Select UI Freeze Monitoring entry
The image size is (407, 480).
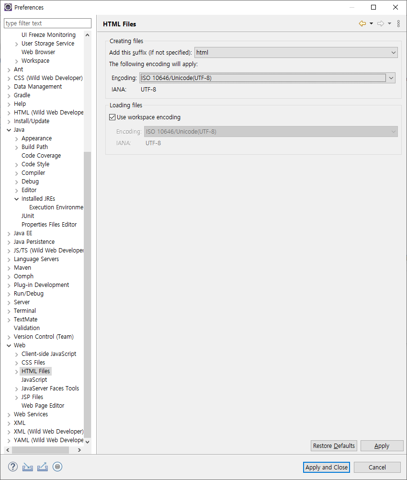click(48, 35)
